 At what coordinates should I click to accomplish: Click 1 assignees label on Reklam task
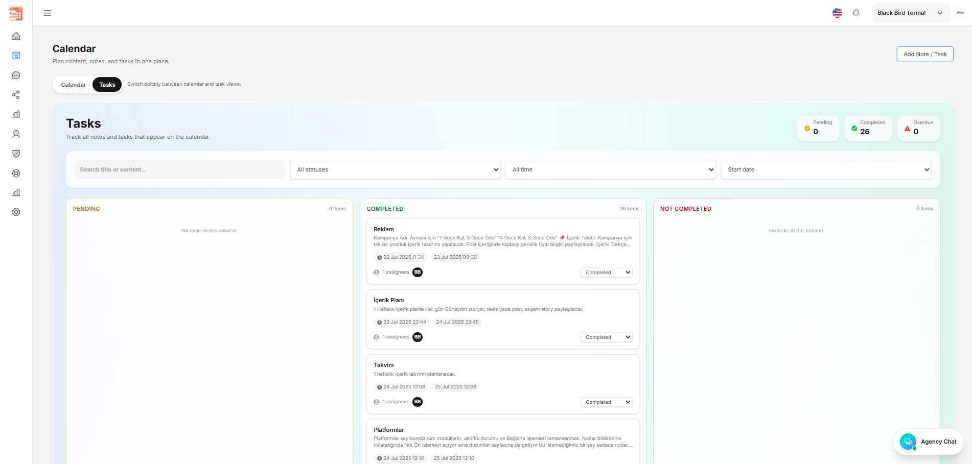pos(396,272)
